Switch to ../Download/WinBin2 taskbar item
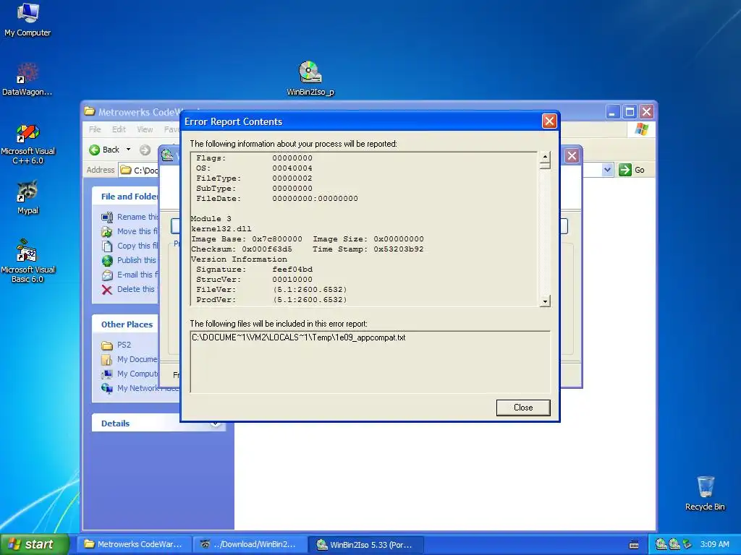Screen dimensions: 741x555 (x=250, y=545)
